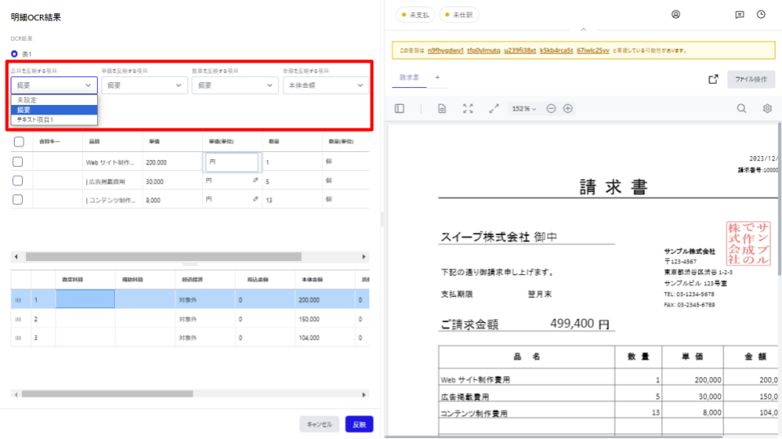This screenshot has width=782, height=439.
Task: Open the 数量を反映する項目 dropdown
Action: click(x=235, y=85)
